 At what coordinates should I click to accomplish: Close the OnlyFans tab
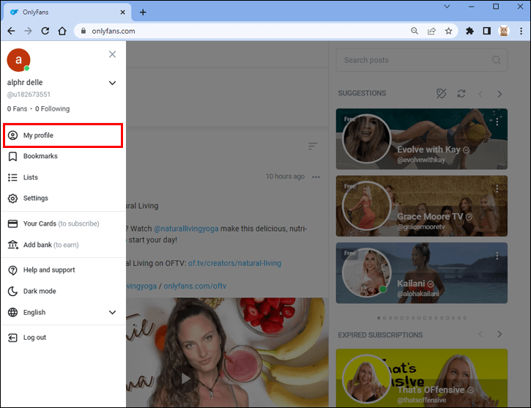pyautogui.click(x=122, y=12)
